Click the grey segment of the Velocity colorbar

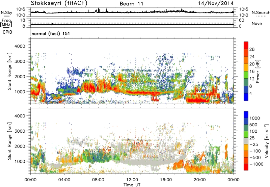point(246,141)
